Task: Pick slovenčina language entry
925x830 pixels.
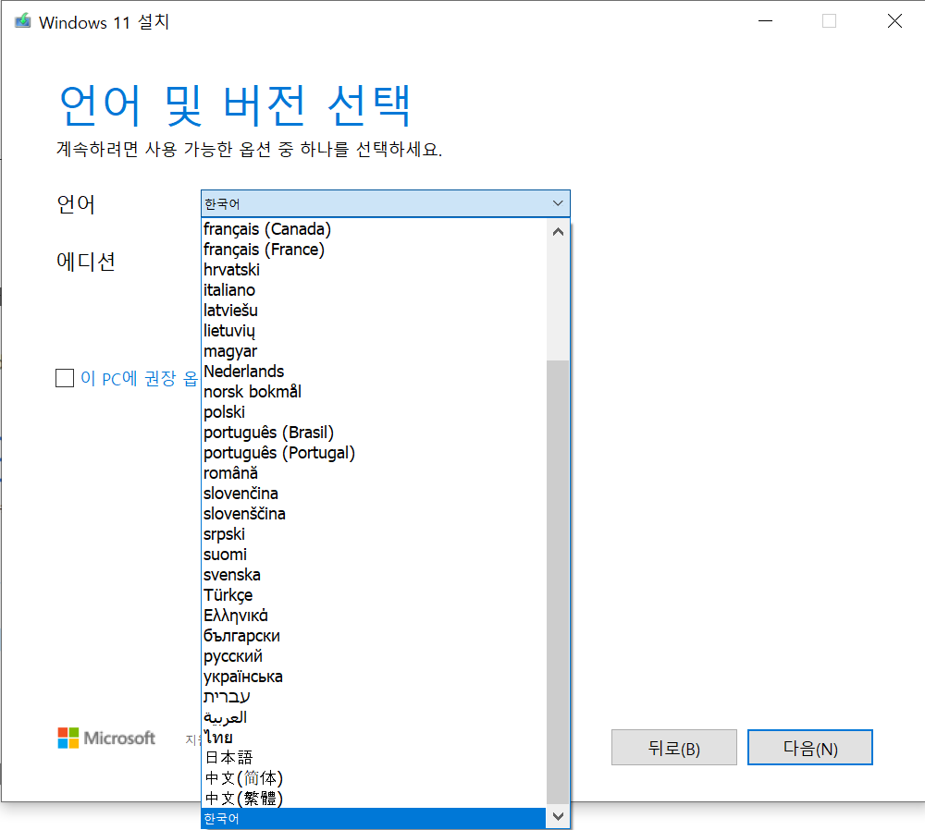Action: (x=374, y=494)
